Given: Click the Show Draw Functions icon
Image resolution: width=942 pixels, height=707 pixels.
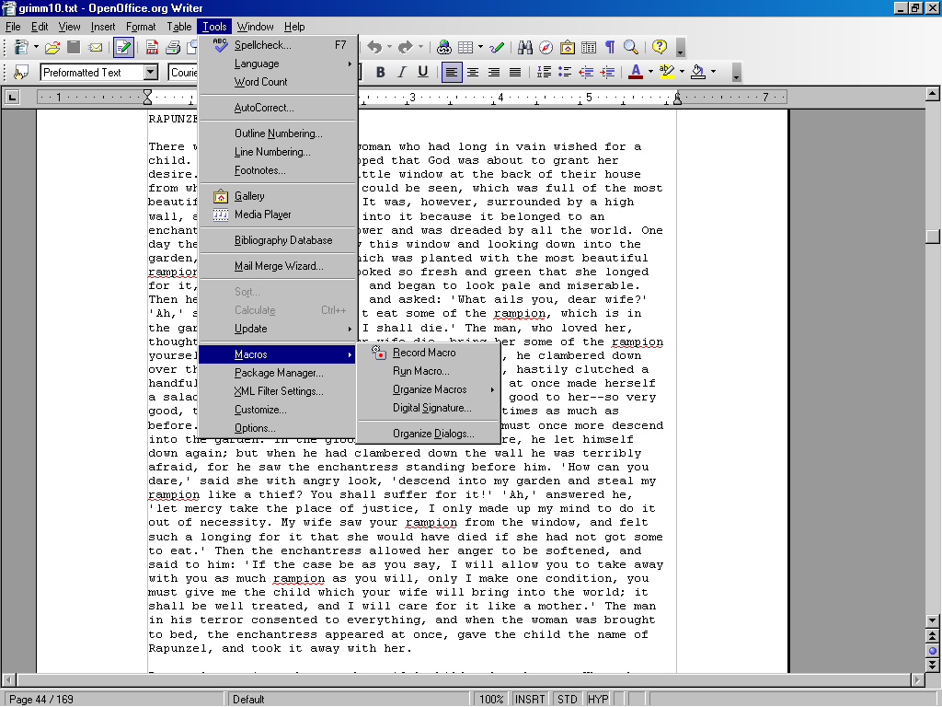Looking at the screenshot, I should (x=497, y=47).
